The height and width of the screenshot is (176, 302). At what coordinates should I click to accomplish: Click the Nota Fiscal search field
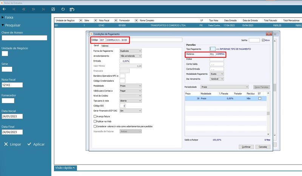[x=12, y=85]
